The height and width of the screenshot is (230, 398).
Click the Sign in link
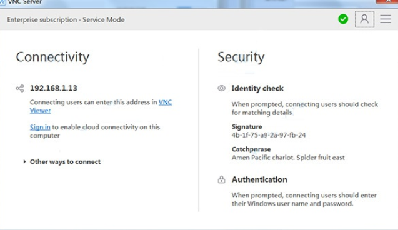pos(40,127)
